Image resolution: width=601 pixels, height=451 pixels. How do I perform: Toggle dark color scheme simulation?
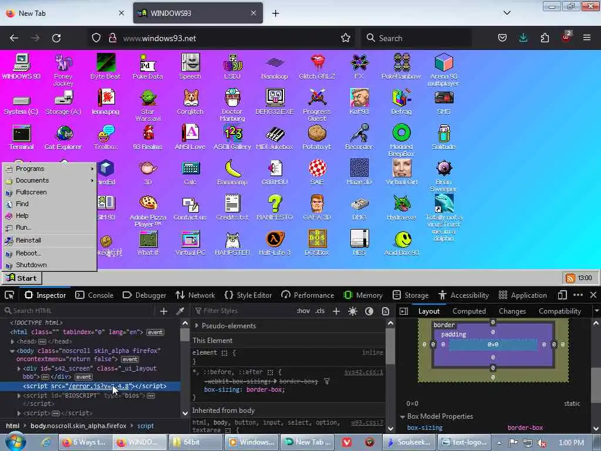(369, 311)
